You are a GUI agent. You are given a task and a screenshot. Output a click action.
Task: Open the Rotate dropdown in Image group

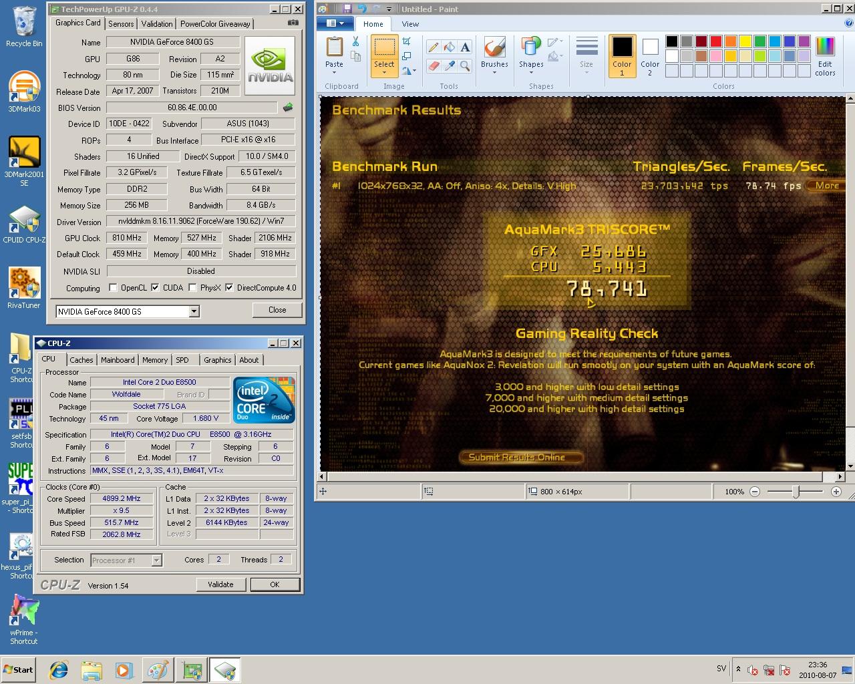[x=409, y=70]
